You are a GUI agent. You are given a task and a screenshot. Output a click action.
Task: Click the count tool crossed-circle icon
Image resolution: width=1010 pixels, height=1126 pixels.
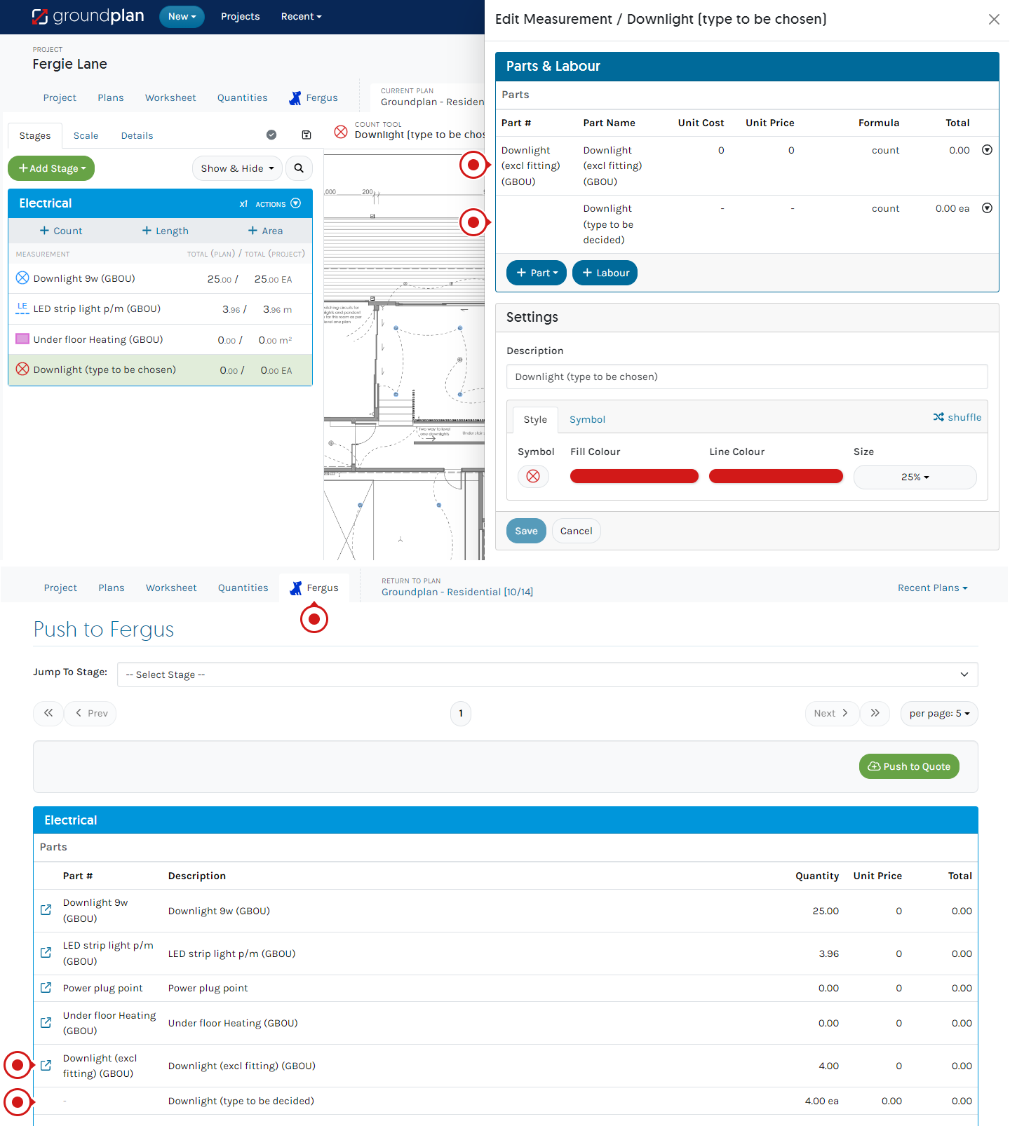click(341, 132)
